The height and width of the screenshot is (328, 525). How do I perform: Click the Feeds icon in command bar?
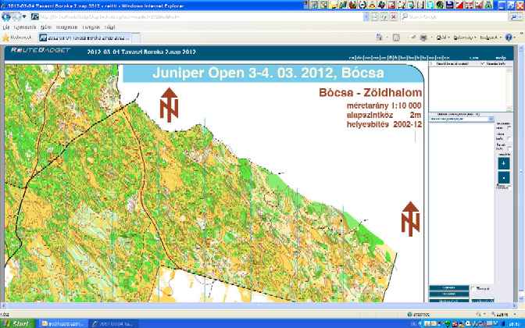pos(396,37)
